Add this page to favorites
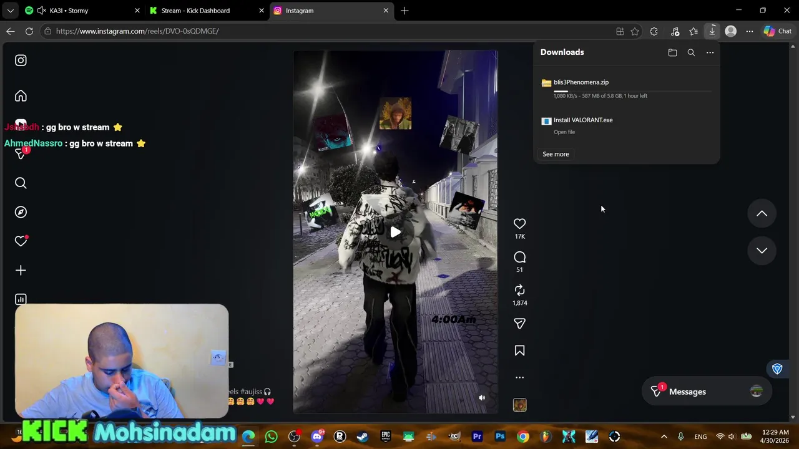 click(635, 31)
